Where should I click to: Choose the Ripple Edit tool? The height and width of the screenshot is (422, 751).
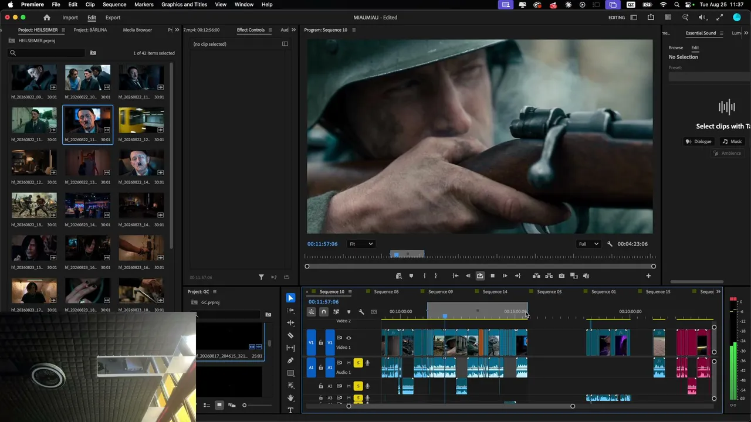coord(290,323)
